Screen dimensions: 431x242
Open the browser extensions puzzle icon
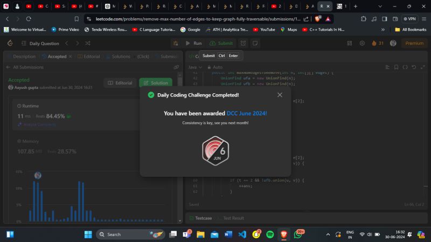(x=363, y=19)
